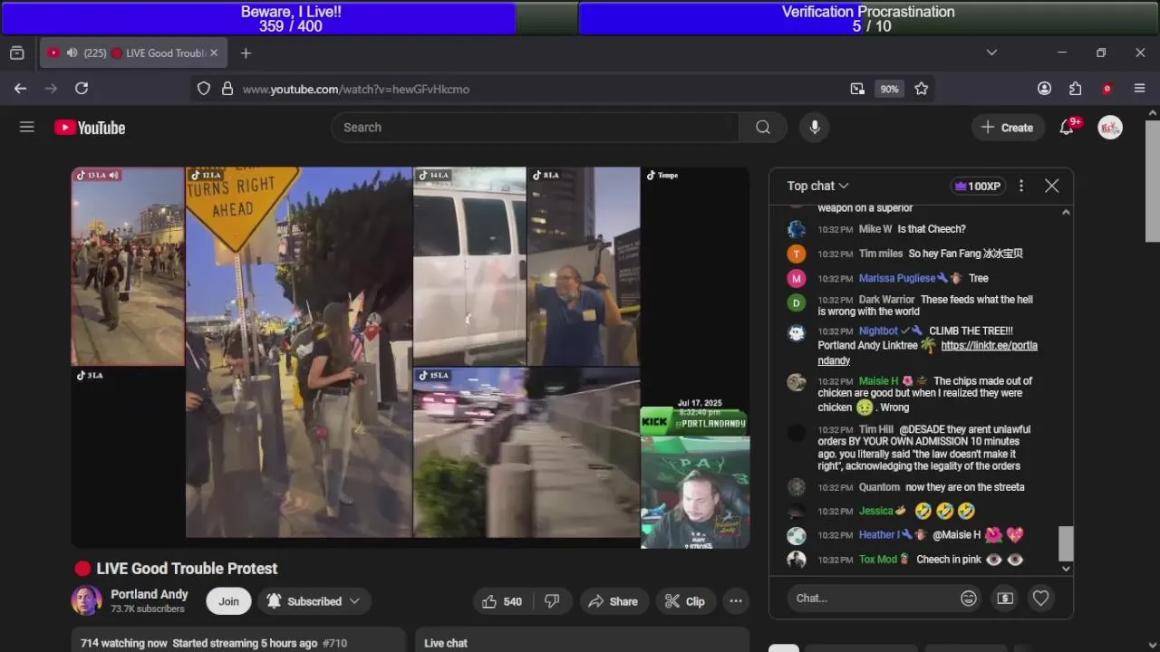Image resolution: width=1160 pixels, height=652 pixels.
Task: Focus the YouTube search box
Action: tap(535, 128)
